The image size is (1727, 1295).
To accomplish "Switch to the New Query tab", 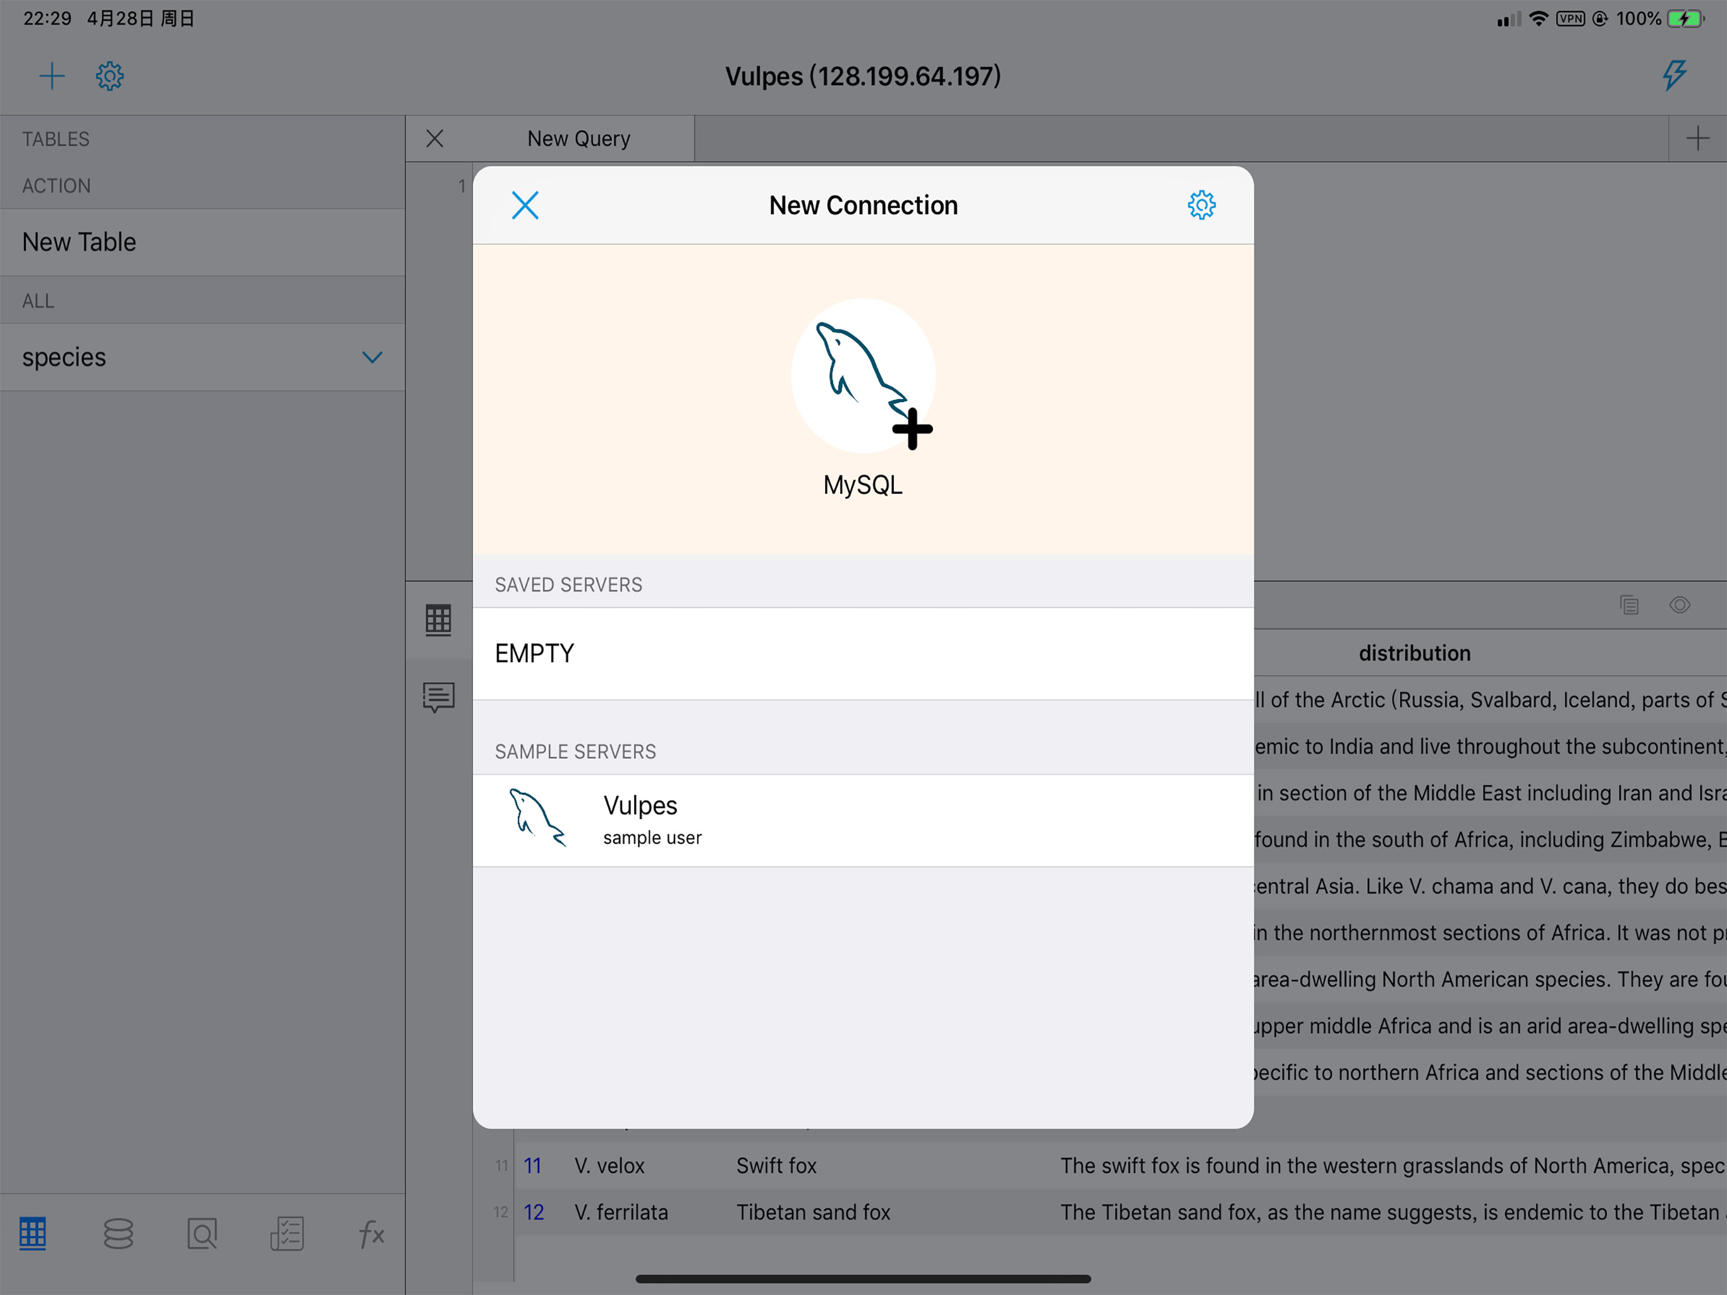I will click(578, 139).
